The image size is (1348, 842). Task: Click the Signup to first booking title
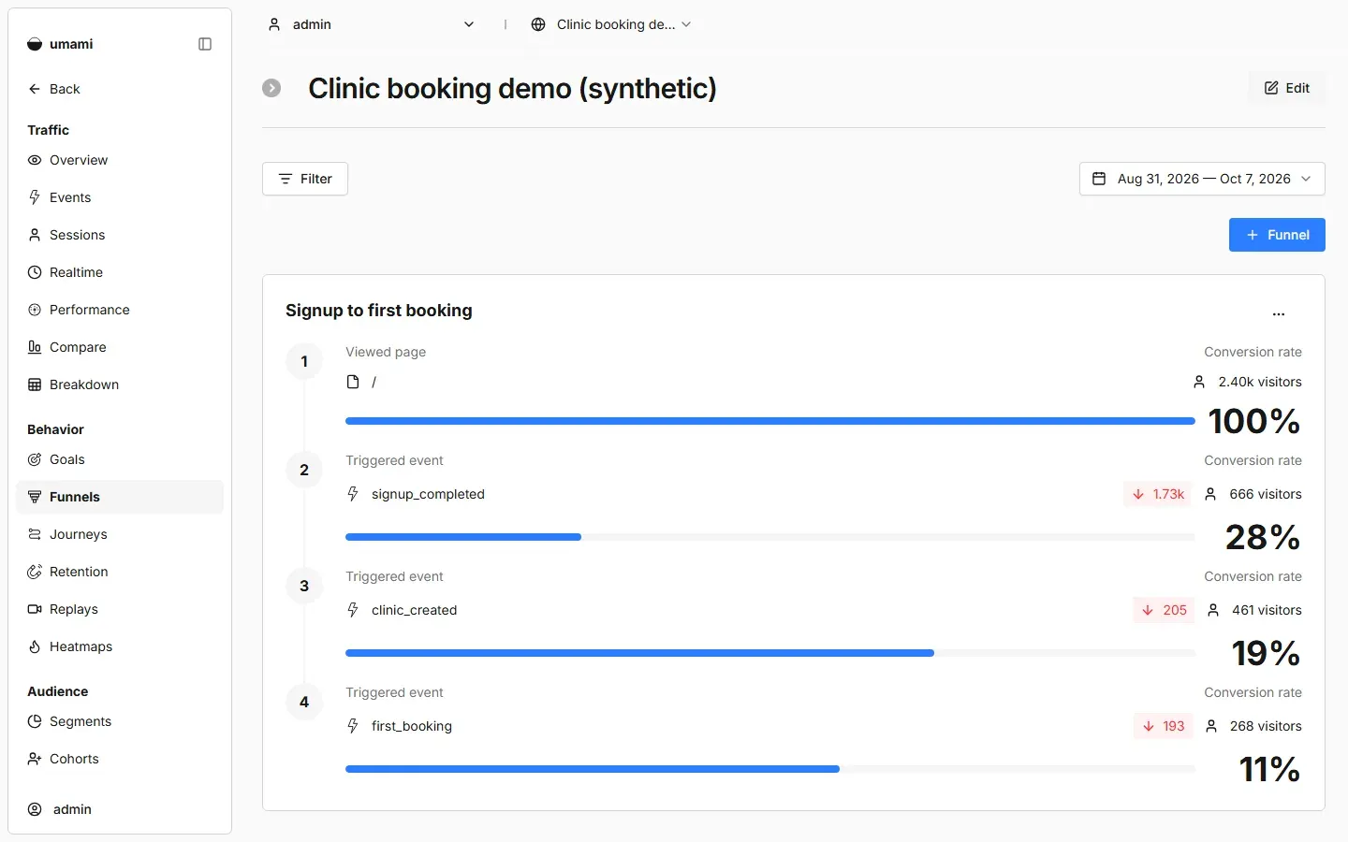[x=379, y=311]
